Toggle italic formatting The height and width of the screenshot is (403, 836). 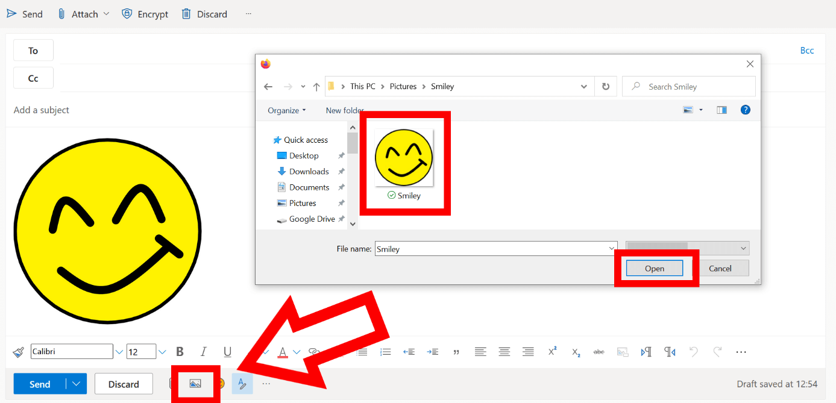tap(203, 351)
